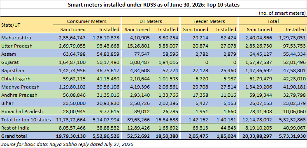
Task: Select the Himachal Pradesh row label
Action: point(19,112)
